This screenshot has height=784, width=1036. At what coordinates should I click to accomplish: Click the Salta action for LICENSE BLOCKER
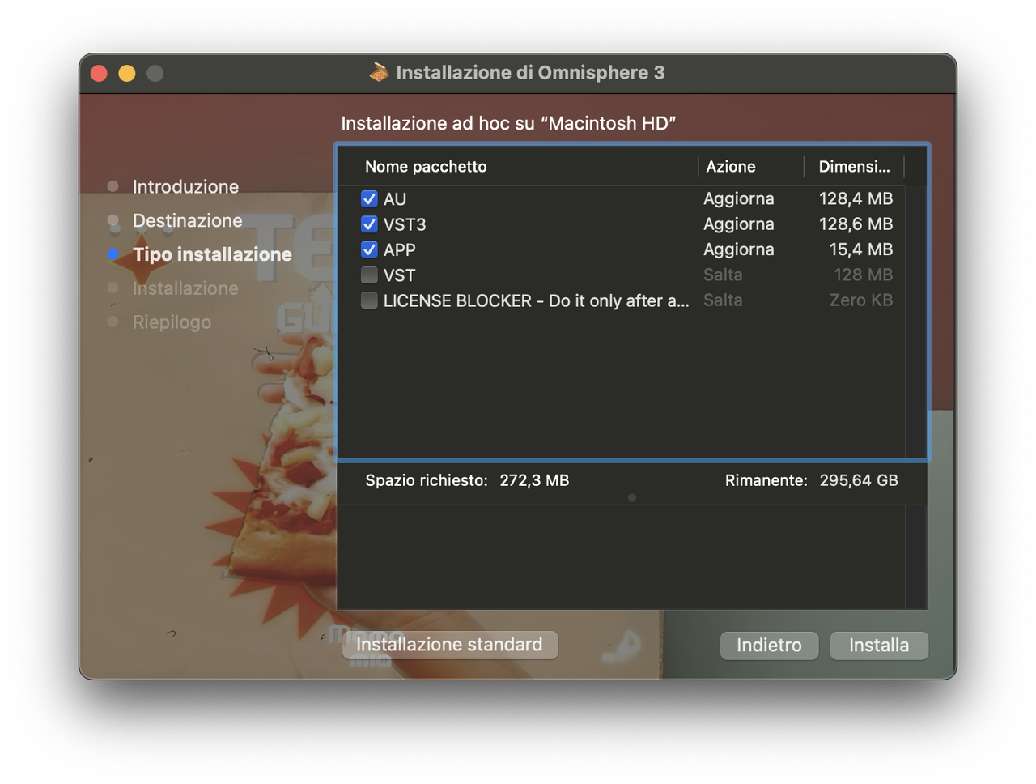(723, 300)
